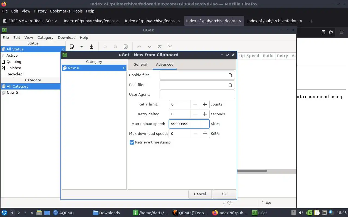348x217 pixels.
Task: Decrease the Retry limit with minus button
Action: (195, 104)
